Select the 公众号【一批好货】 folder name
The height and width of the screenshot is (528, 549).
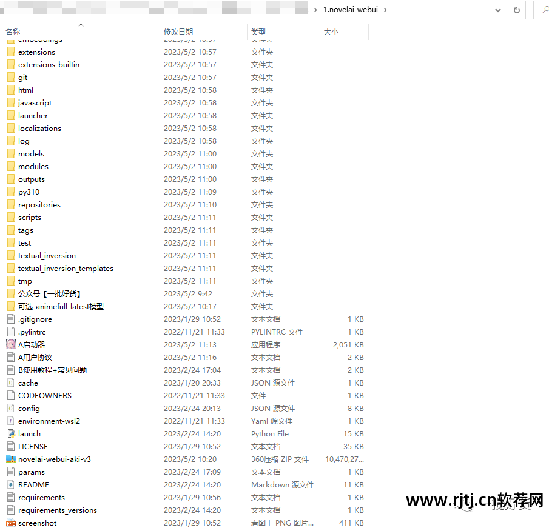click(x=49, y=294)
